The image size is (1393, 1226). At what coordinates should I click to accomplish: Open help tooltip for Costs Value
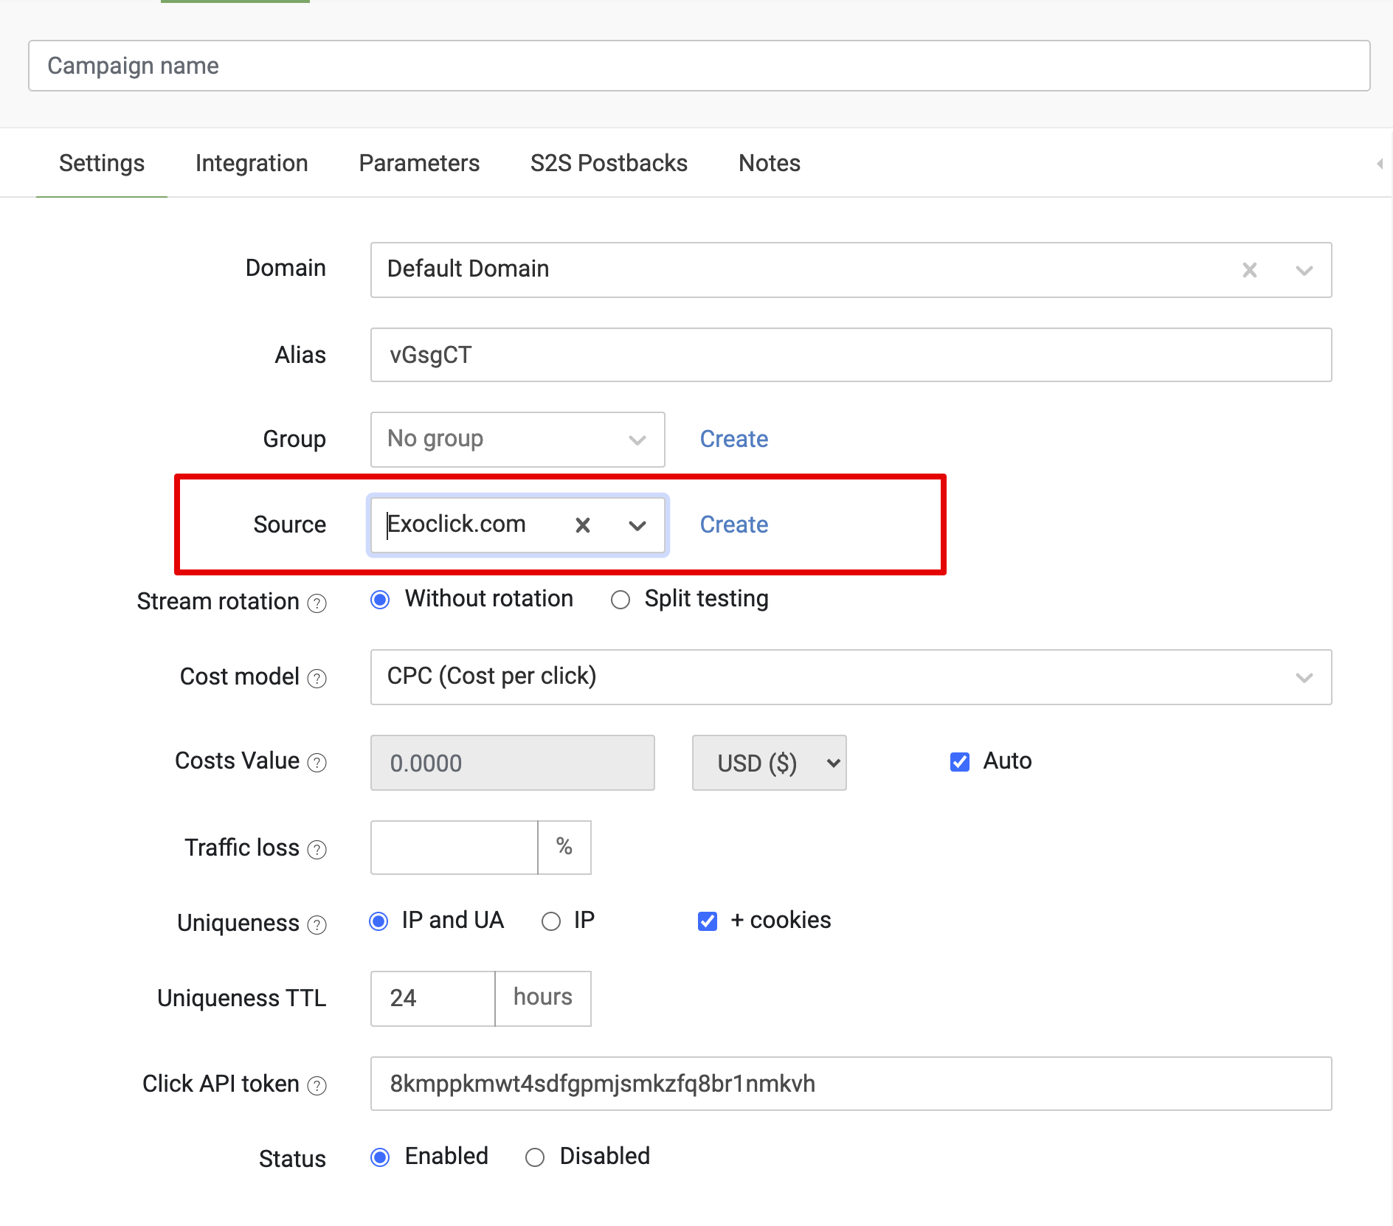(317, 763)
